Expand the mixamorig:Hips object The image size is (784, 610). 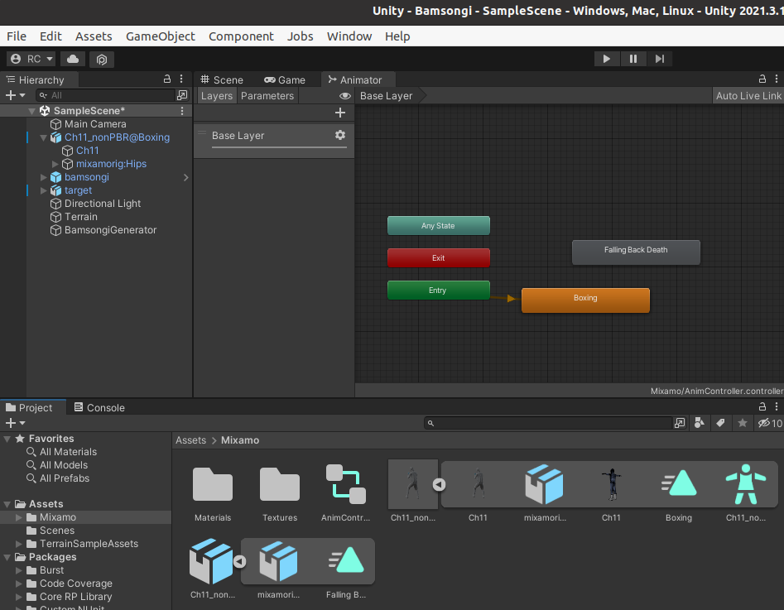(55, 164)
